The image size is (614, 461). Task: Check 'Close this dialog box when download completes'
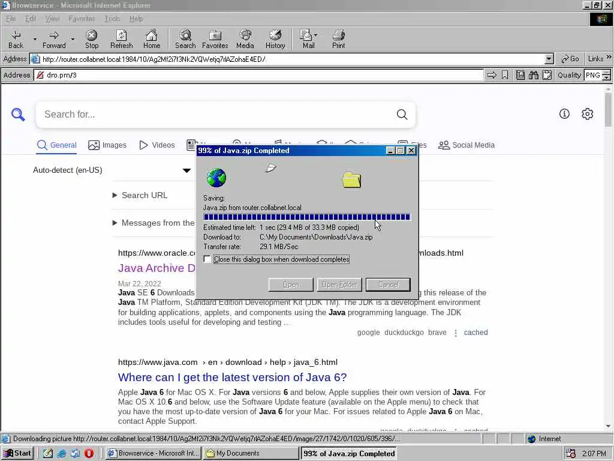point(207,259)
